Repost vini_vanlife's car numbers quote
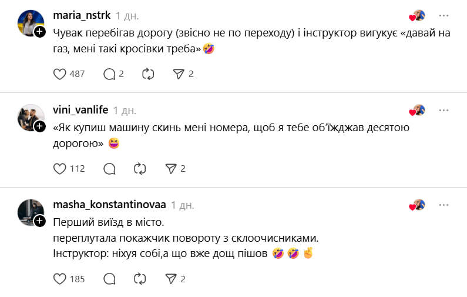The image size is (467, 297). 140,168
